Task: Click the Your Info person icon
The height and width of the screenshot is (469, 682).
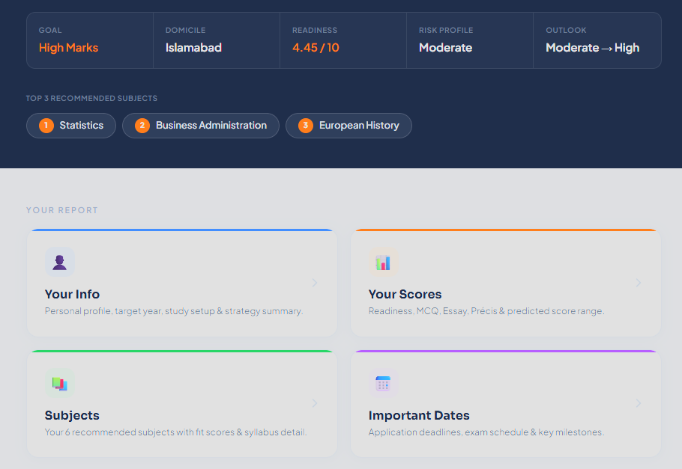Action: pos(60,262)
